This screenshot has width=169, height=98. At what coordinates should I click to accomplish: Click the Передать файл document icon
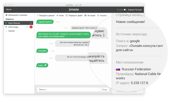pyautogui.click(x=66, y=16)
